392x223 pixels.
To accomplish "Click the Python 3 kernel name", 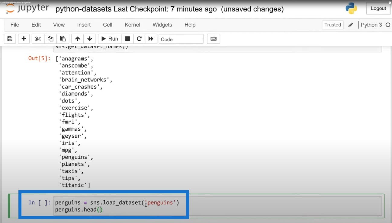I will pyautogui.click(x=371, y=25).
